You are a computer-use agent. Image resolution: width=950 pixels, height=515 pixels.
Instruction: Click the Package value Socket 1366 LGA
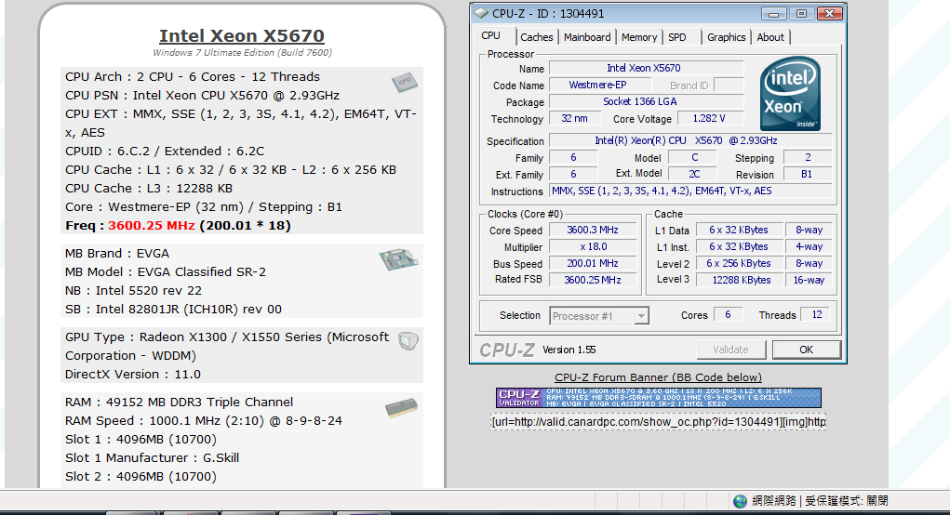[x=646, y=101]
